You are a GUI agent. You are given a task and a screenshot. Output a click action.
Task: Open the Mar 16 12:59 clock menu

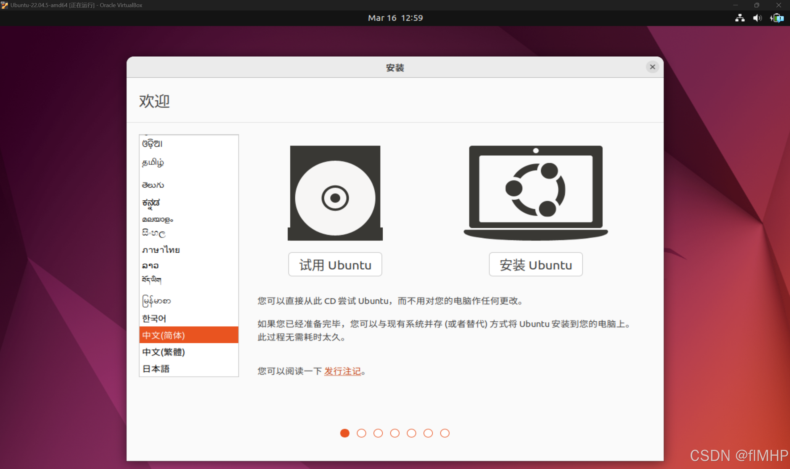[x=395, y=18]
